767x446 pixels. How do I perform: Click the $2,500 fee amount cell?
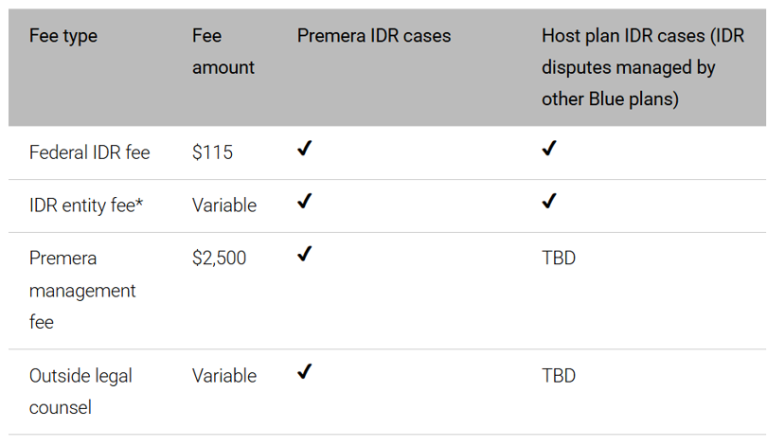(219, 258)
